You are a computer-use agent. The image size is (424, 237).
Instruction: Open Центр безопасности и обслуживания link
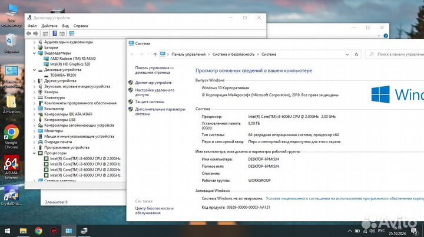coord(154,211)
